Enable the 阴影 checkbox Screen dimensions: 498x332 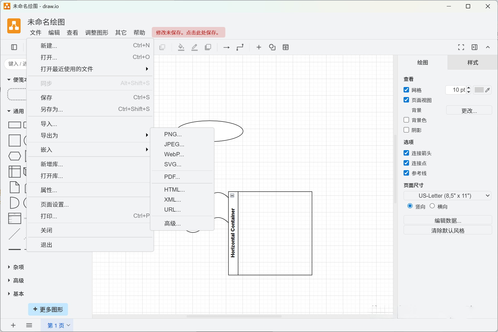[x=406, y=130]
